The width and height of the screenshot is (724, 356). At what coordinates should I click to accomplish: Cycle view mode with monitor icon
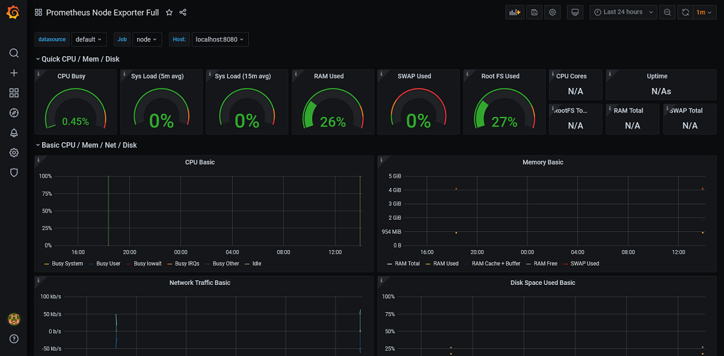tap(575, 12)
